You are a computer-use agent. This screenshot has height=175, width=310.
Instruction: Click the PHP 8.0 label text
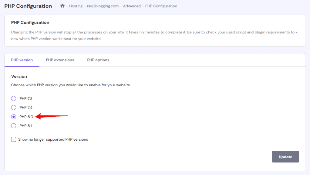pyautogui.click(x=27, y=117)
